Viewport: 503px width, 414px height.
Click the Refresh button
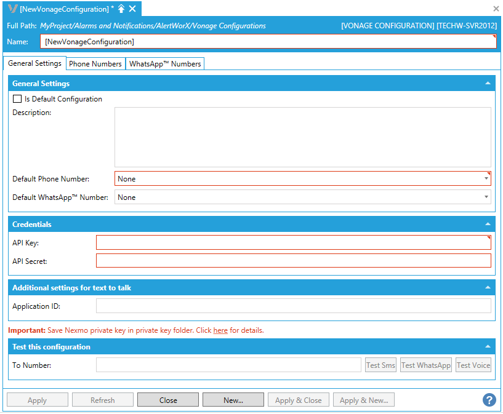click(103, 400)
